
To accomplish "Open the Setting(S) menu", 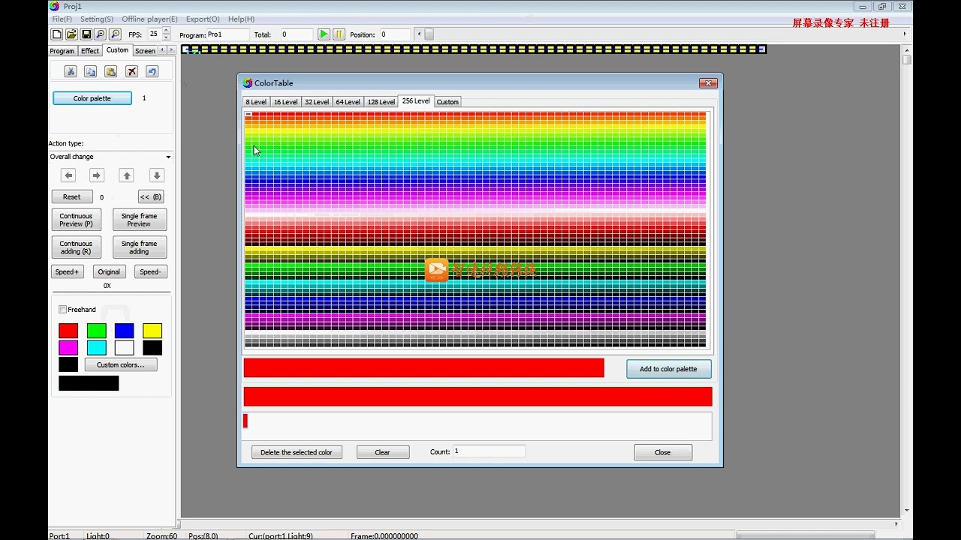I will [x=97, y=19].
